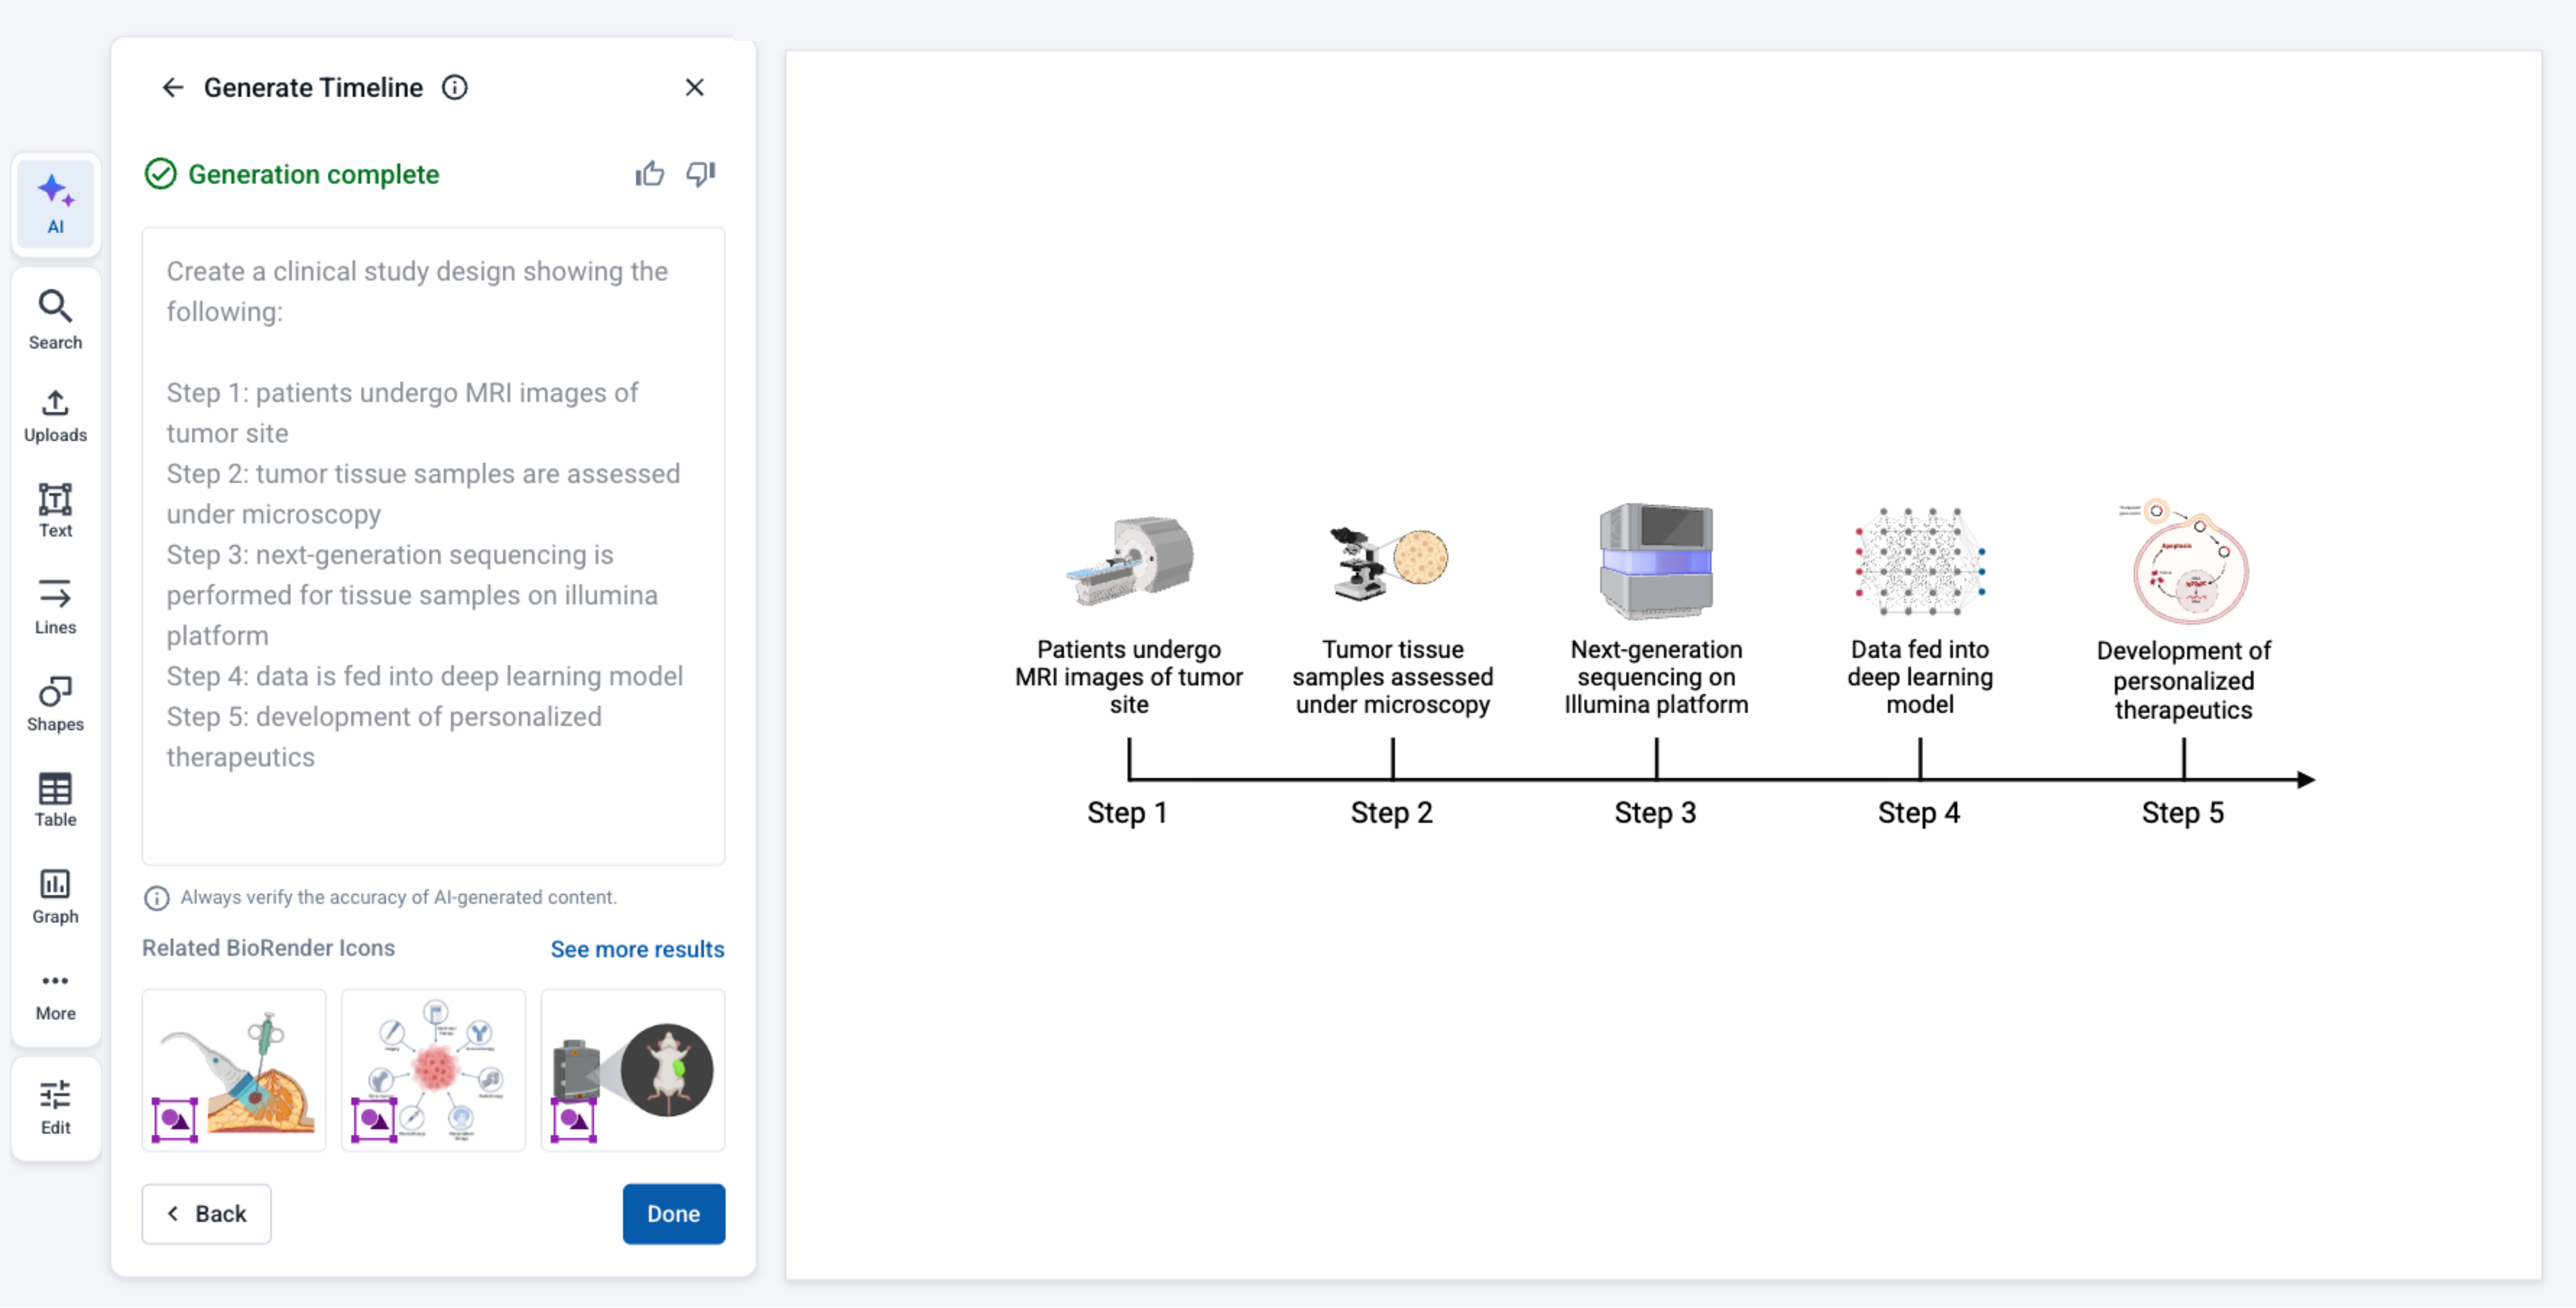Click the 'Related BioRender Icons' heading

[268, 948]
